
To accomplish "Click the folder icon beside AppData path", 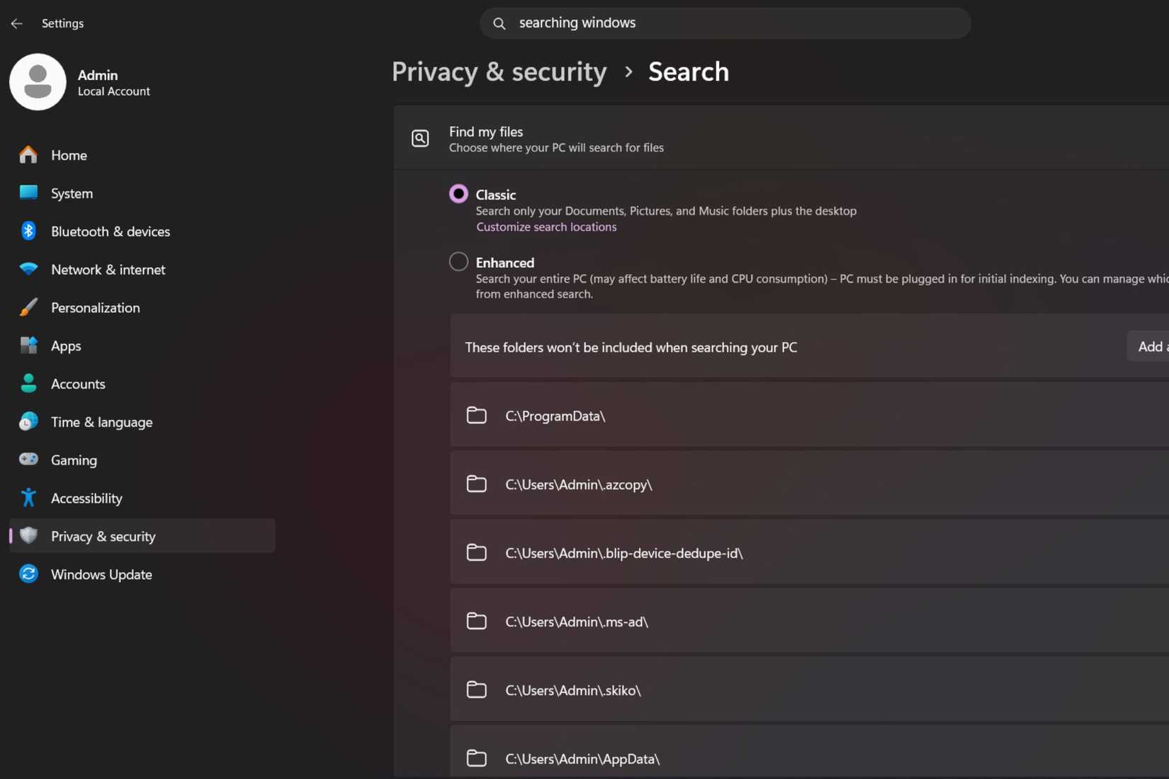I will (x=477, y=758).
